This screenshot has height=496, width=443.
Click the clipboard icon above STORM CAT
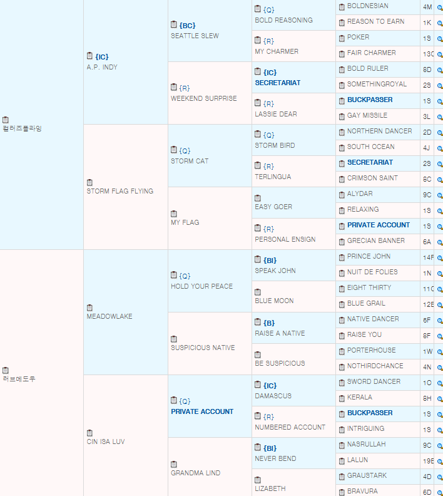(173, 150)
